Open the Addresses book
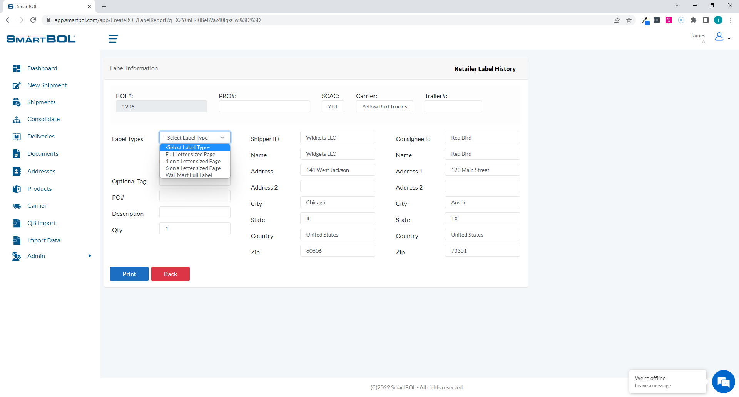Viewport: 739px width, 397px height. [41, 171]
